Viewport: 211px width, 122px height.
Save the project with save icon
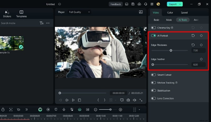point(133,4)
